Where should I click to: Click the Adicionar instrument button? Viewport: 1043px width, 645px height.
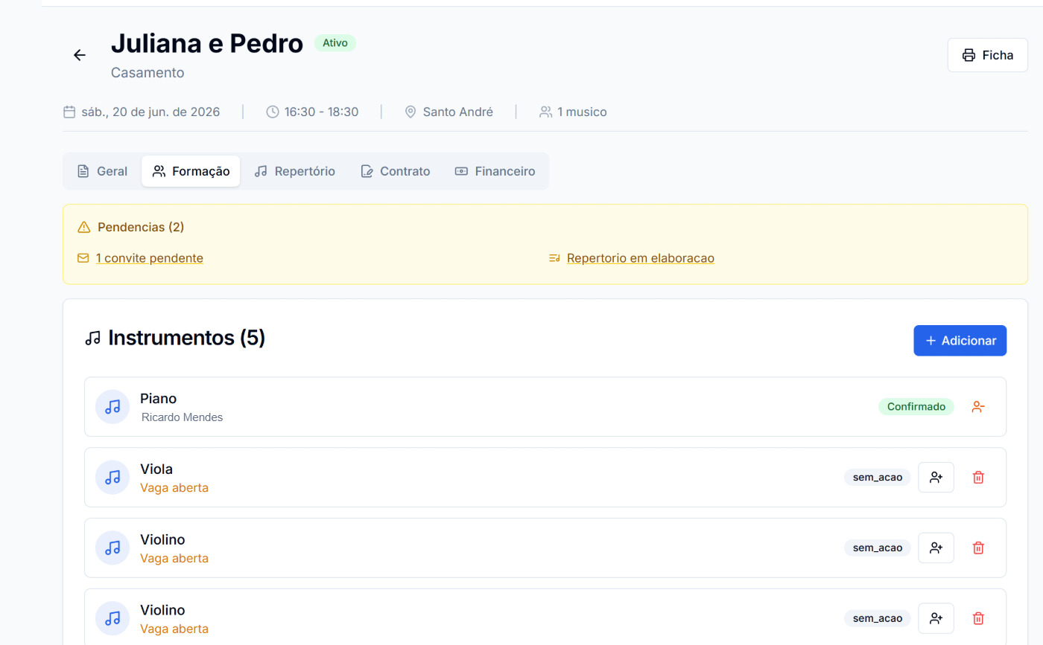coord(960,341)
